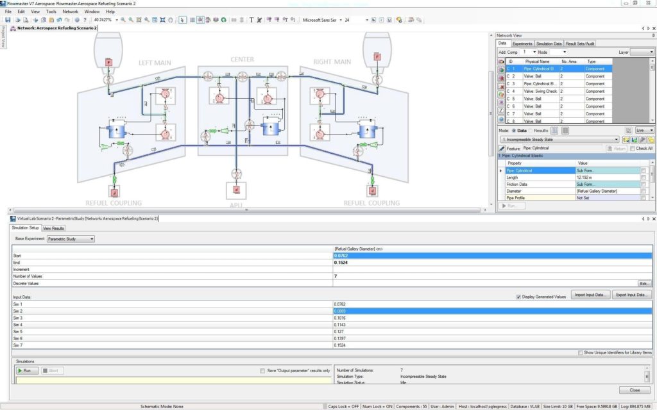Click the Edit button for Discrete Values

pos(644,283)
